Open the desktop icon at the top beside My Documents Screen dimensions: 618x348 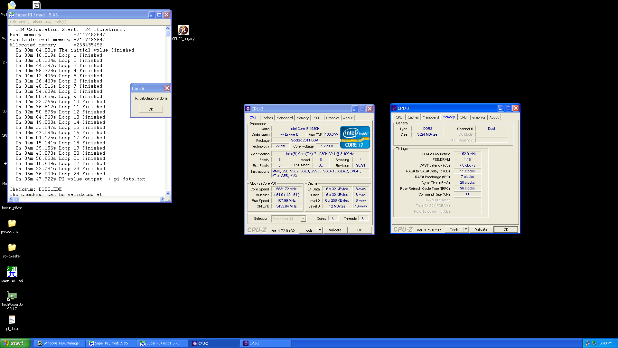(37, 5)
